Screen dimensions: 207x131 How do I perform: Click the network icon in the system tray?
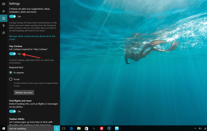205,128
